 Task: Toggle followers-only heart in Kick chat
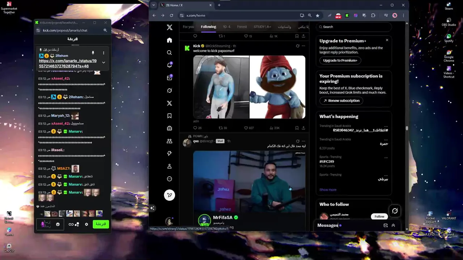38,206
